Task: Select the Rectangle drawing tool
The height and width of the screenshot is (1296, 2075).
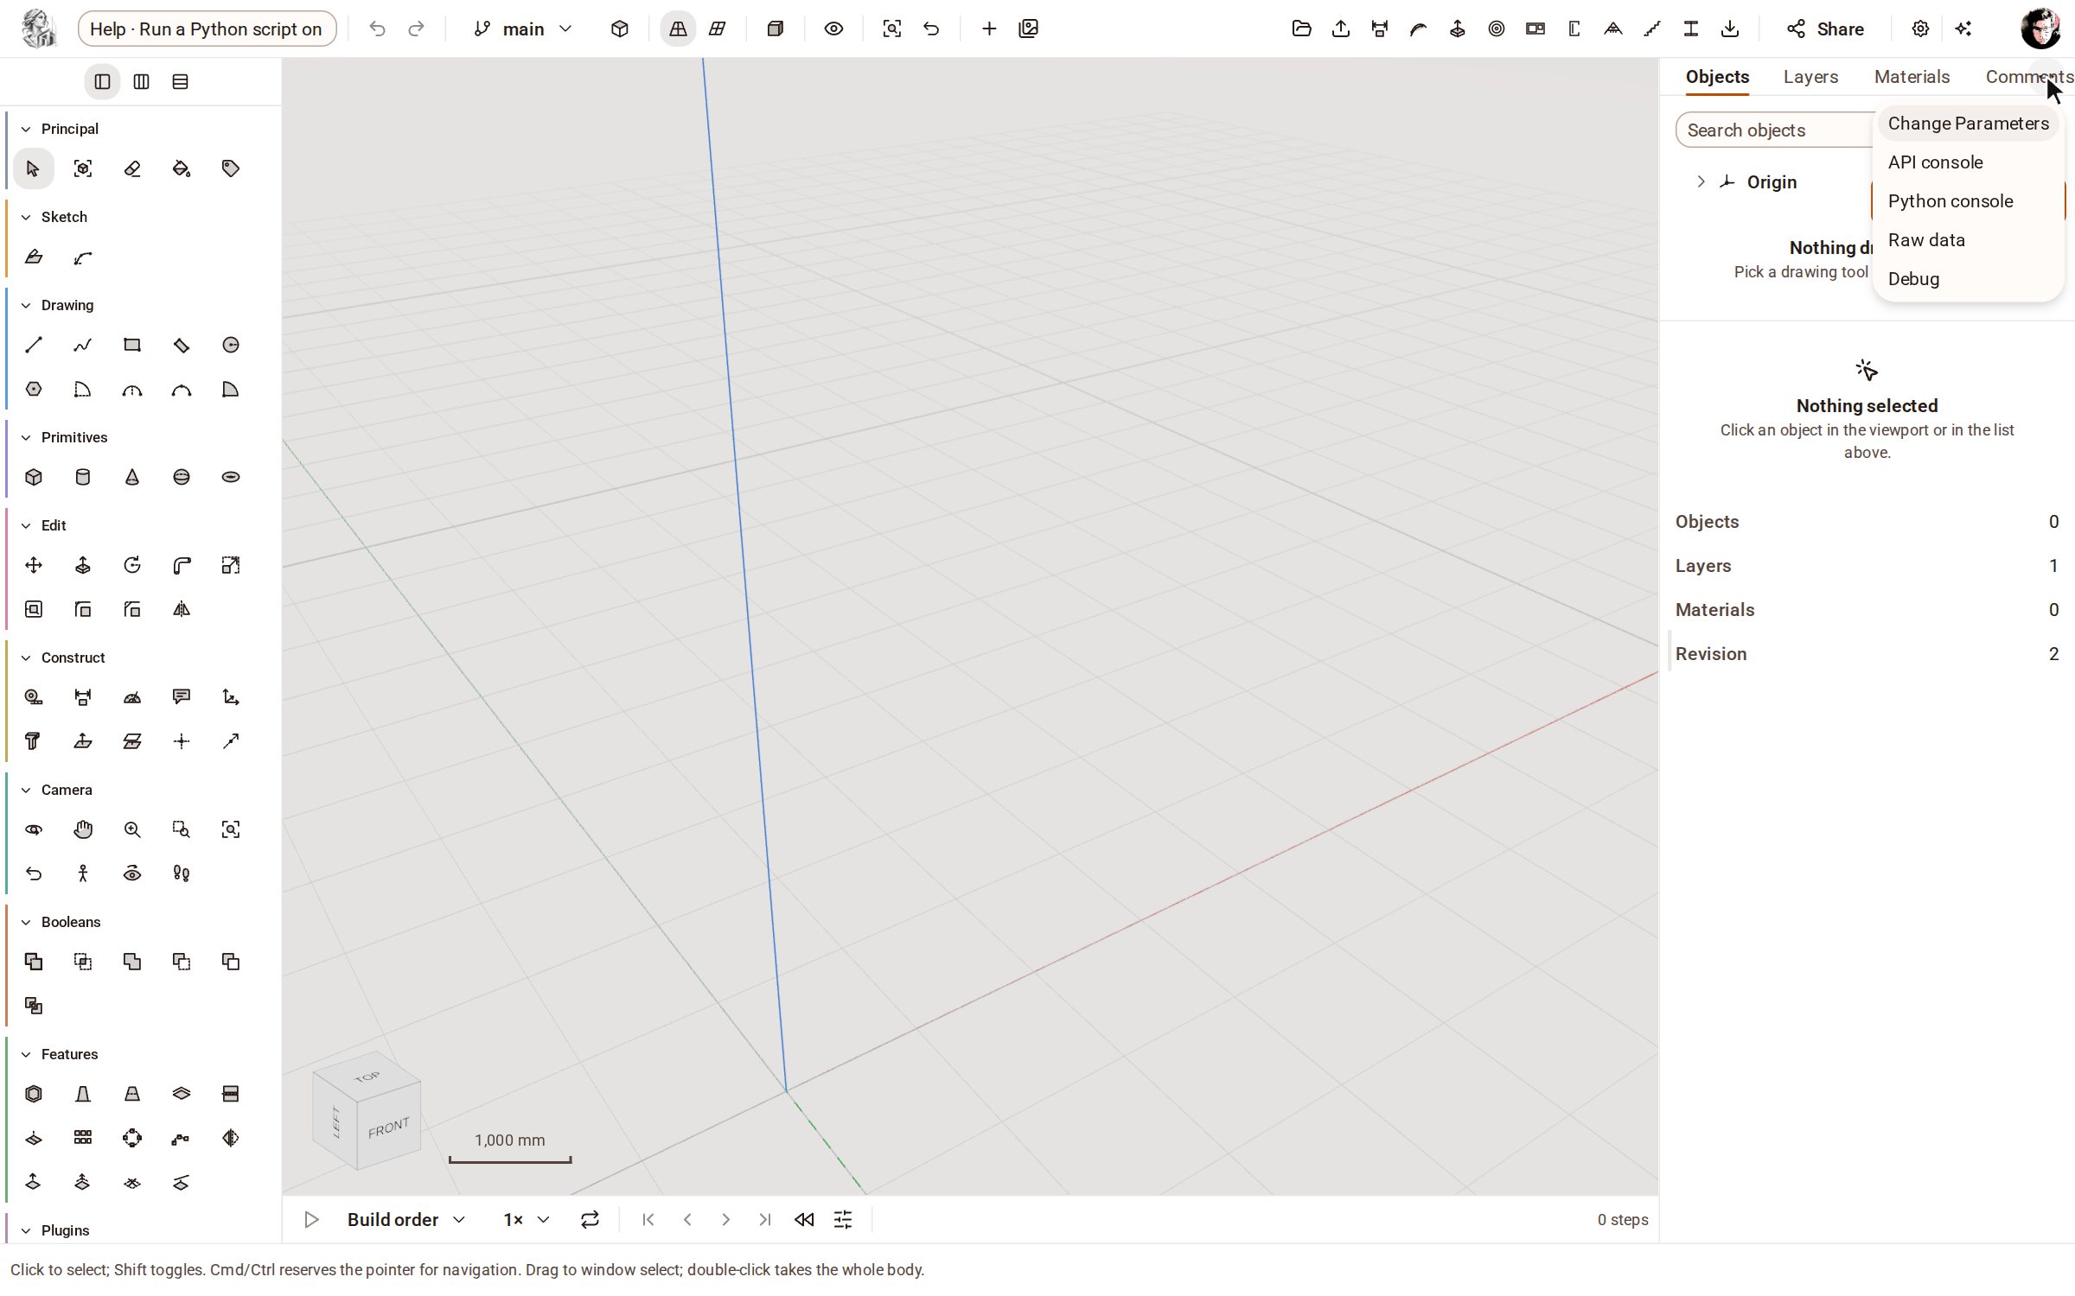Action: 132,345
